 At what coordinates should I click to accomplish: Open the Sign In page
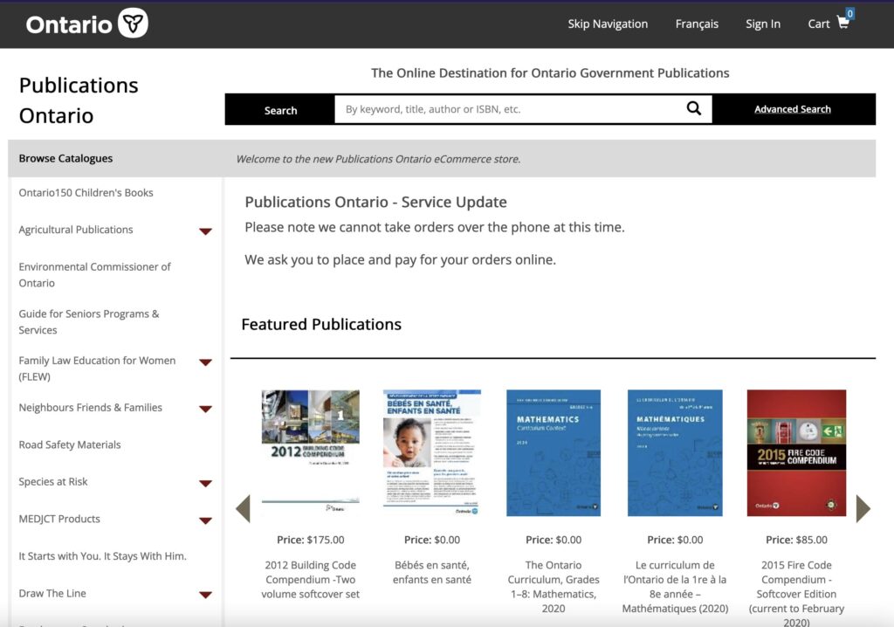point(763,24)
